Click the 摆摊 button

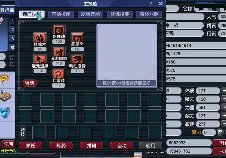pos(92,145)
